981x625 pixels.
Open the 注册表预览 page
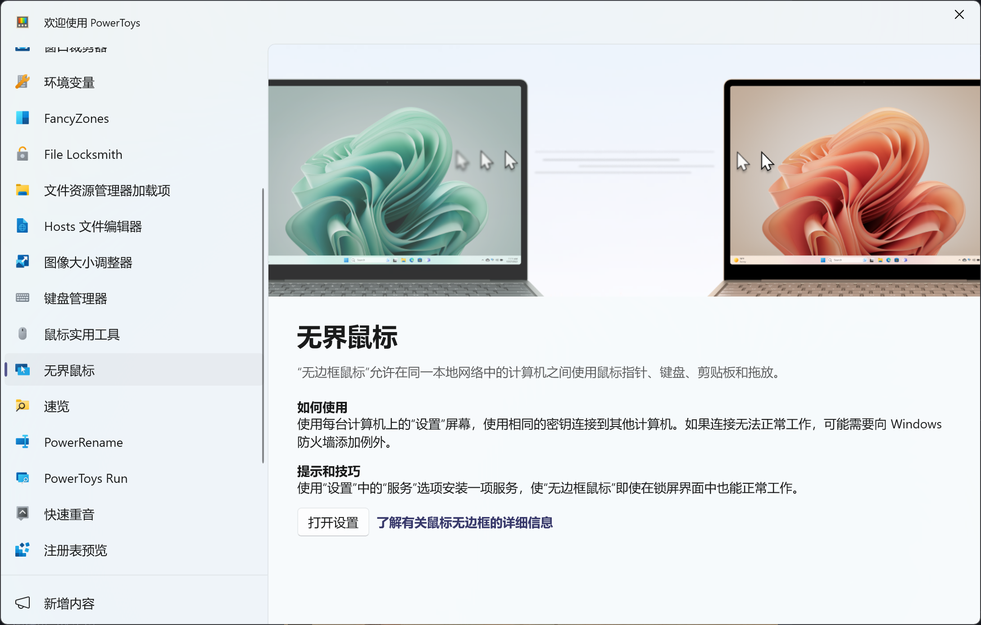[133, 550]
